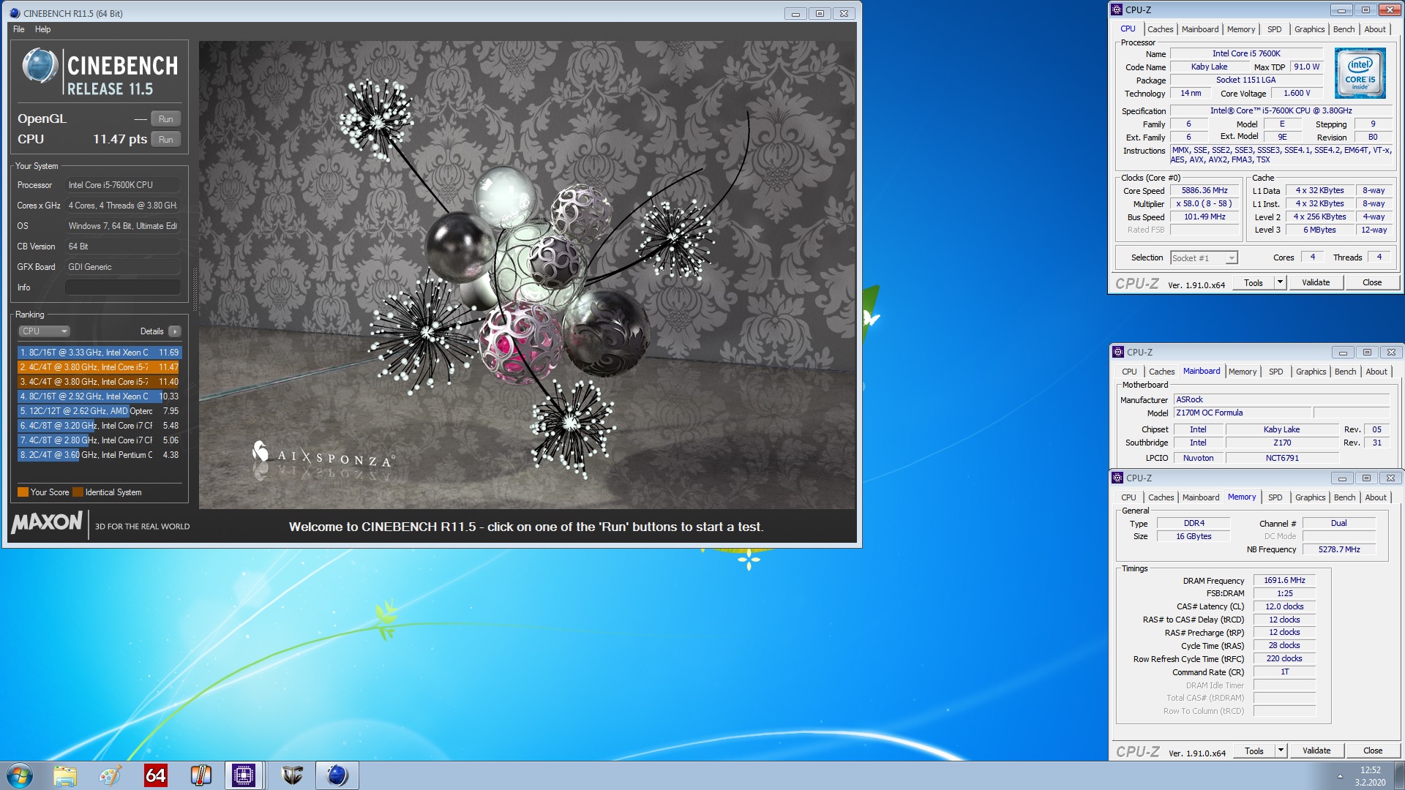Open the red 64 AIDA64 taskbar icon
The image size is (1405, 790).
(156, 775)
